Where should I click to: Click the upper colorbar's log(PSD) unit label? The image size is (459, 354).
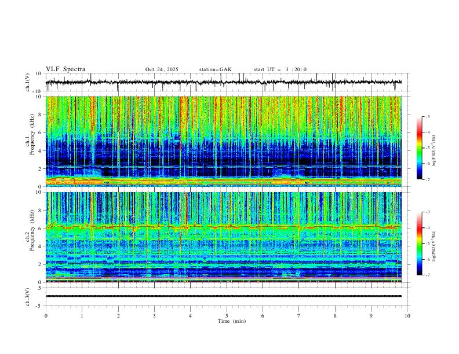[x=434, y=151]
